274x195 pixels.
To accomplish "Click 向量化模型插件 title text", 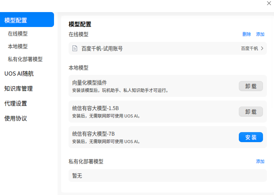I will pyautogui.click(x=90, y=82).
